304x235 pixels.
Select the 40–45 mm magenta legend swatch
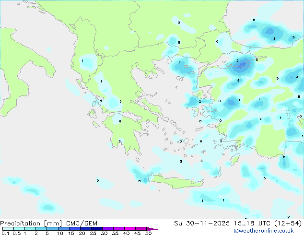pos(130,229)
